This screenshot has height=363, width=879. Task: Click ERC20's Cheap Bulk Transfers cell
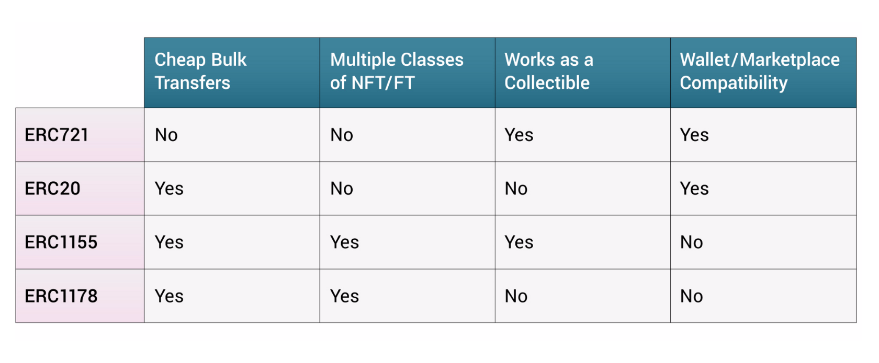pyautogui.click(x=232, y=189)
